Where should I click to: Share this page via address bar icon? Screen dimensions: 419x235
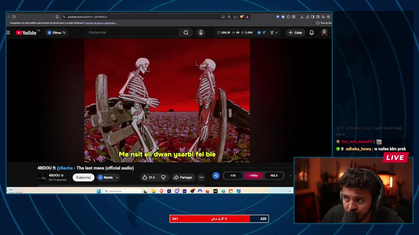point(235,17)
